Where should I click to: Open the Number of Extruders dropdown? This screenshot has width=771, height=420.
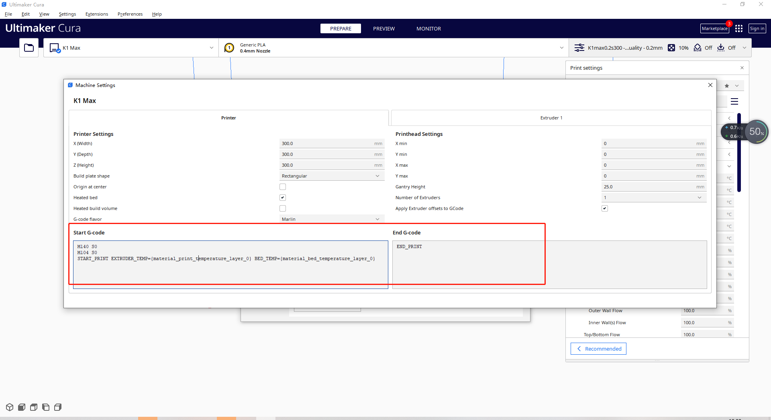point(654,198)
